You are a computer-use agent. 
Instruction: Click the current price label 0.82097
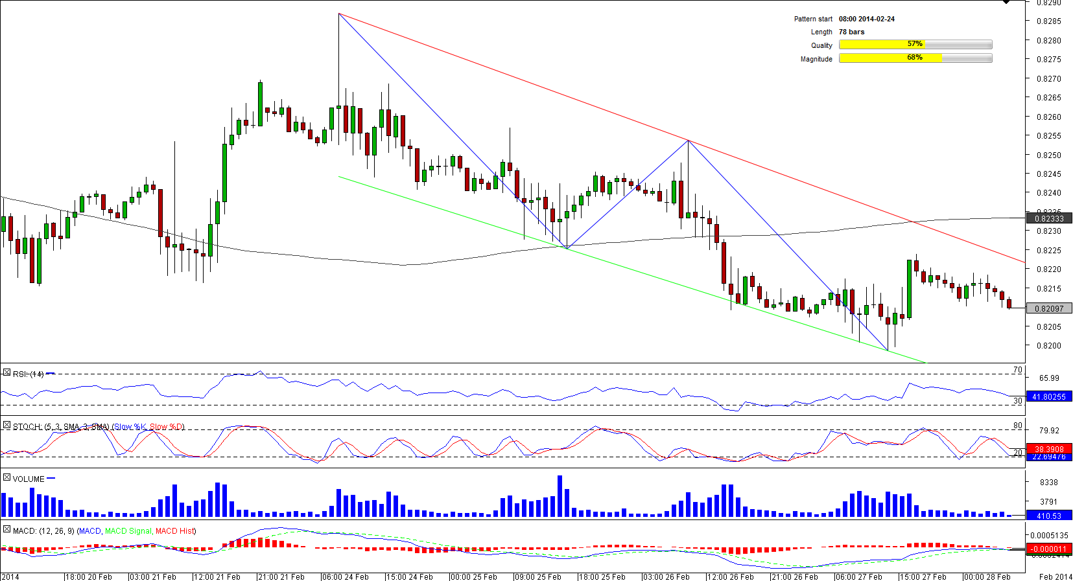pos(1048,309)
